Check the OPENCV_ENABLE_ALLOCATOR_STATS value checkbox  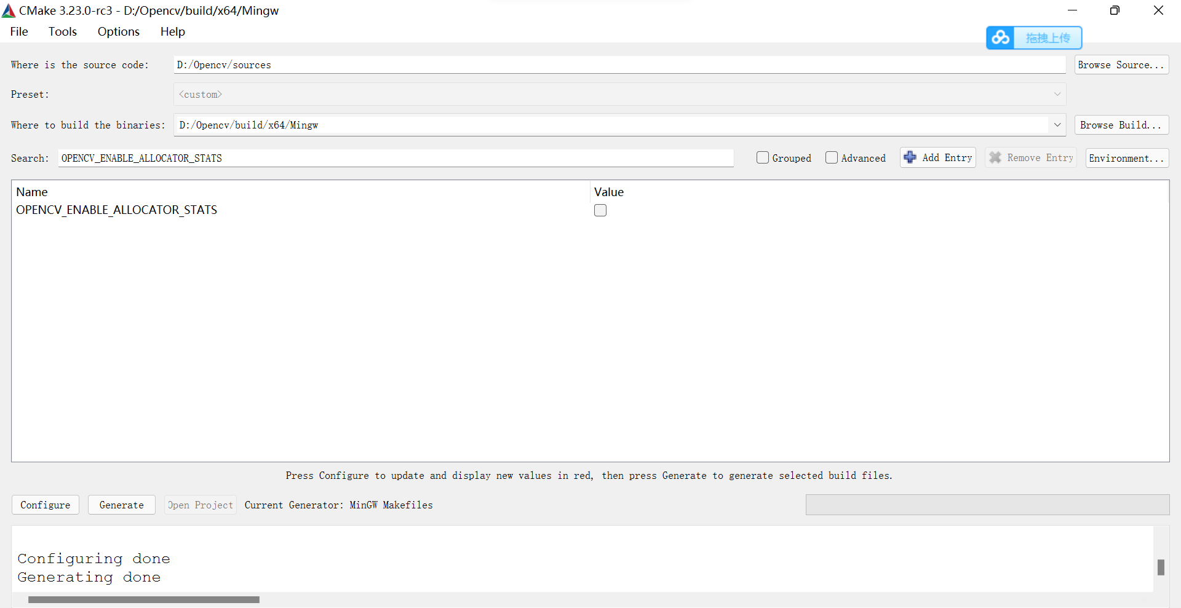600,210
